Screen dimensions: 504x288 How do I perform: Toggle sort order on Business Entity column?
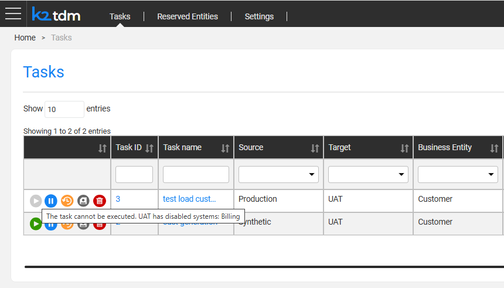click(x=493, y=148)
